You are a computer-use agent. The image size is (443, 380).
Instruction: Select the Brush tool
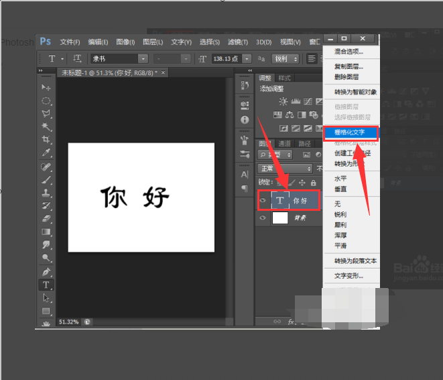(46, 179)
